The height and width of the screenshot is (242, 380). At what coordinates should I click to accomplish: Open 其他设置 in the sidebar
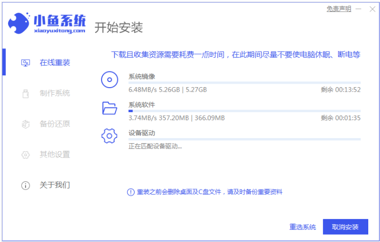pyautogui.click(x=55, y=154)
